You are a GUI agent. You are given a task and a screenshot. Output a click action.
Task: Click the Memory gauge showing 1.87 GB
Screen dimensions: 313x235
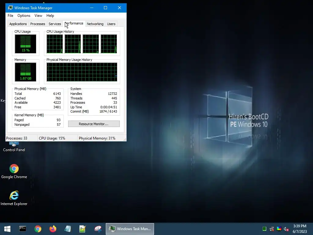[25, 72]
